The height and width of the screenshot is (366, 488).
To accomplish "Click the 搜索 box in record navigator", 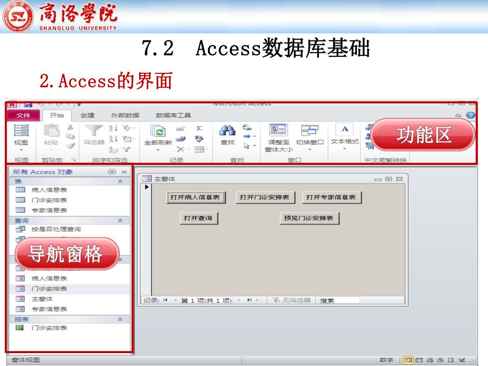I will click(x=339, y=300).
